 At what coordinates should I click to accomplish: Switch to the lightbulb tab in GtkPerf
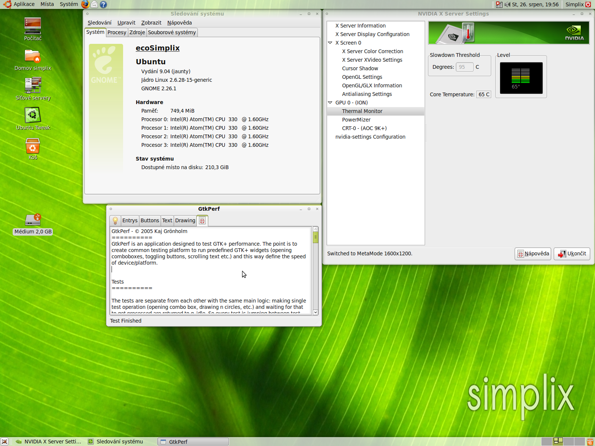(115, 220)
